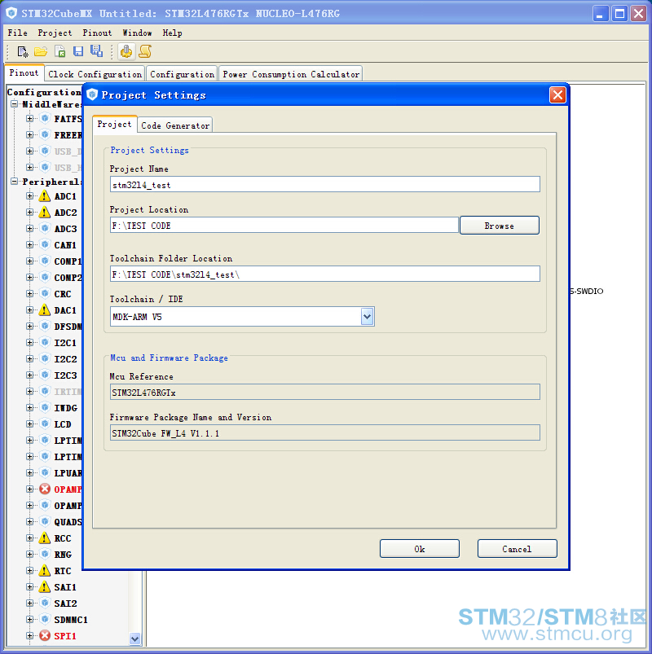Open the Toolchain / IDE dropdown
The width and height of the screenshot is (652, 654).
[x=368, y=317]
